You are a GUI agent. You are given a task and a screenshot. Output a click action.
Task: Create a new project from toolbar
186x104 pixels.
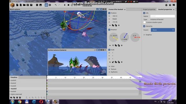click(x=17, y=5)
